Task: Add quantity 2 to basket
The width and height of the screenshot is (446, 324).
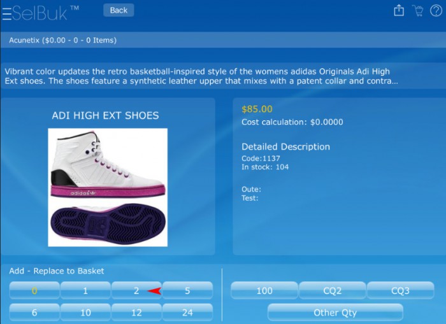Action: (136, 290)
